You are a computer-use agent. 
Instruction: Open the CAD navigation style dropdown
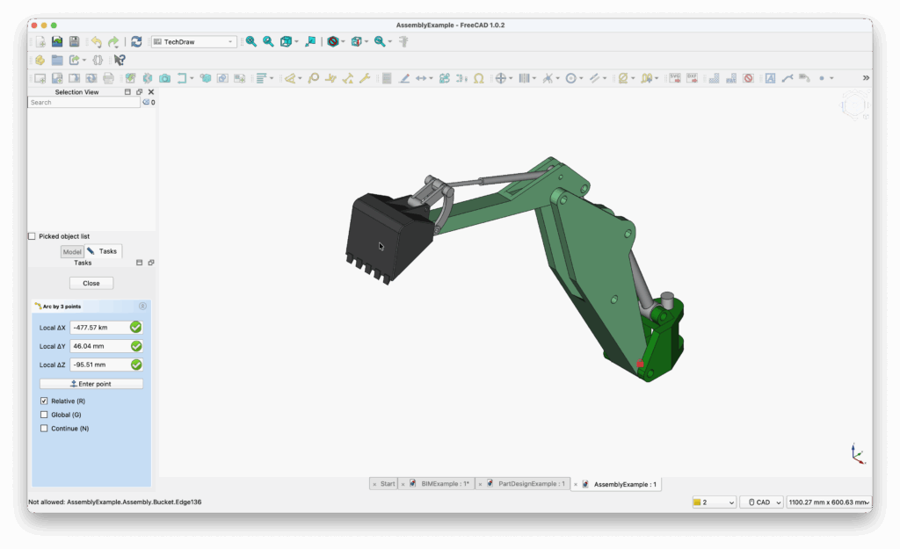[x=761, y=502]
